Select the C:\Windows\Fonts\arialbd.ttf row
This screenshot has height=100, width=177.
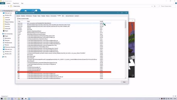click(x=64, y=67)
